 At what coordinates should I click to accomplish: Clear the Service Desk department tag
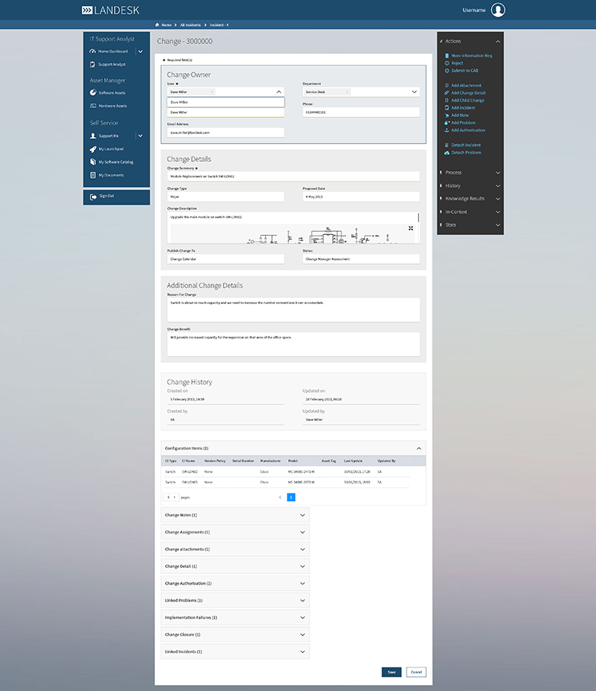347,91
